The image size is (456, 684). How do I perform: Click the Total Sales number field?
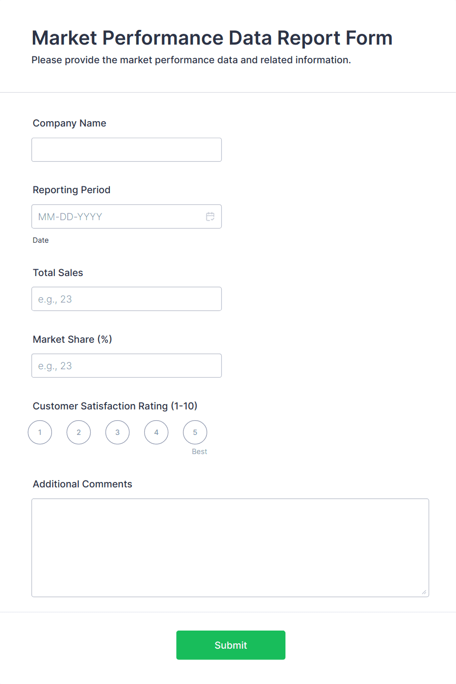click(126, 299)
